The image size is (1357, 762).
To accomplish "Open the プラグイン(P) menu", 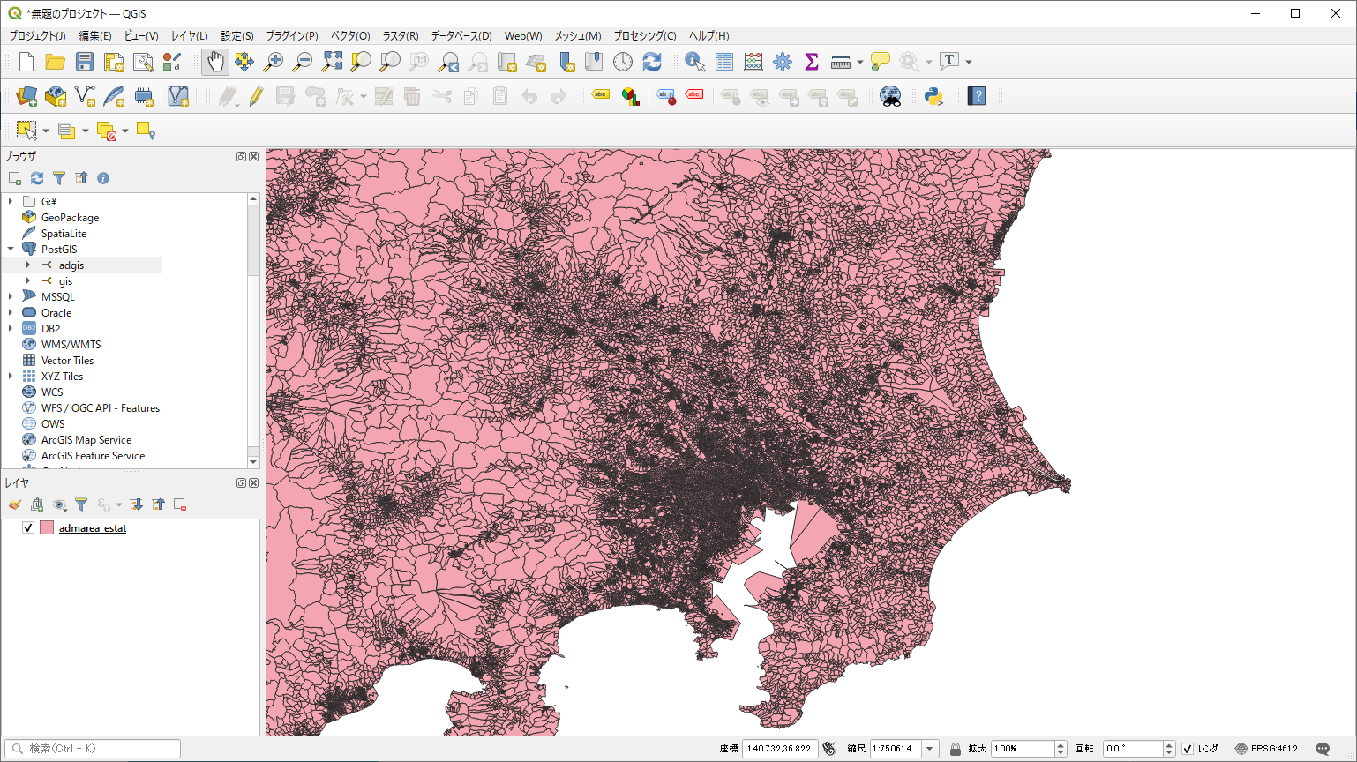I will (x=291, y=36).
